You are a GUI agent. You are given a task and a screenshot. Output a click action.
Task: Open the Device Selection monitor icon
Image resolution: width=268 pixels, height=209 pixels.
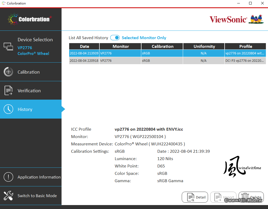tap(8, 47)
